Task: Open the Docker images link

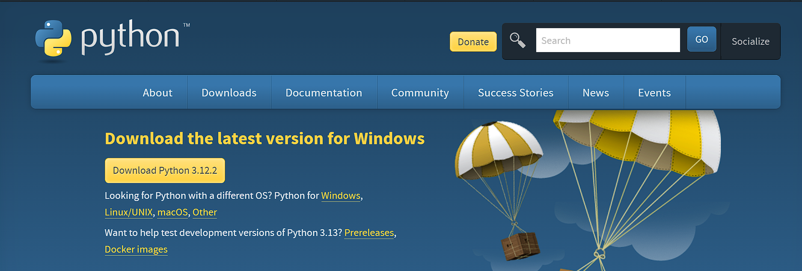Action: pos(136,249)
